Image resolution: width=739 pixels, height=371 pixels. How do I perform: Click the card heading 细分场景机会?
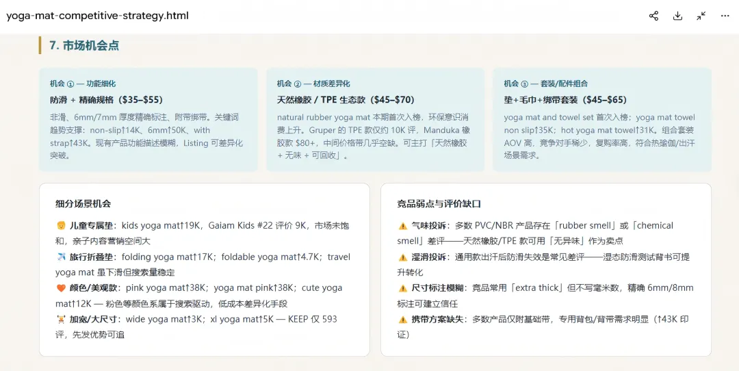pyautogui.click(x=83, y=204)
